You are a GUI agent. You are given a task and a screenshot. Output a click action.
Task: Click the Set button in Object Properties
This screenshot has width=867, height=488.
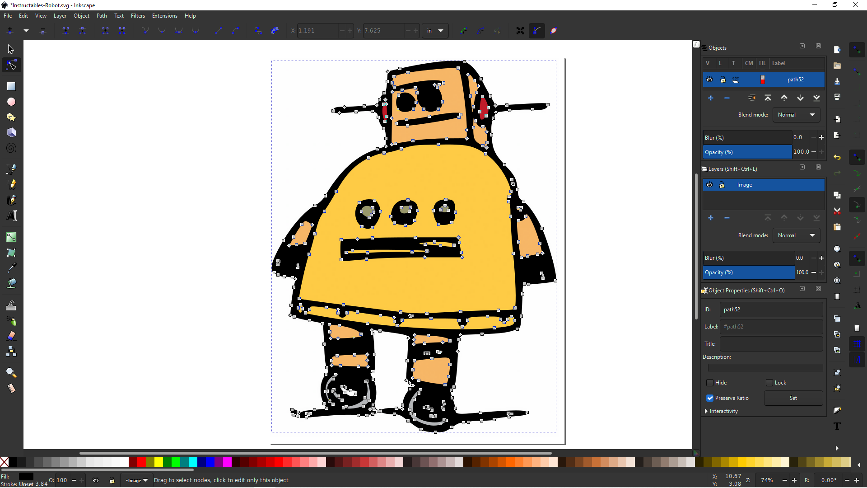point(793,398)
